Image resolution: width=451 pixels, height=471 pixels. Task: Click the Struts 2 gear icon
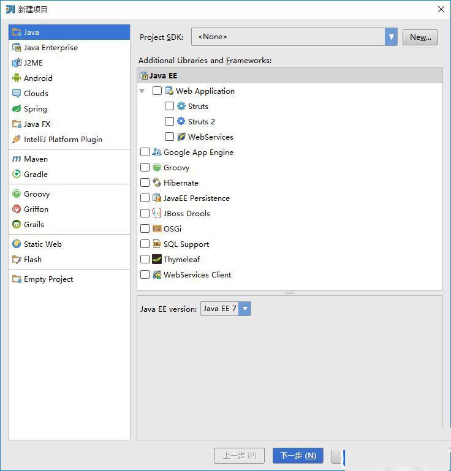click(x=181, y=121)
